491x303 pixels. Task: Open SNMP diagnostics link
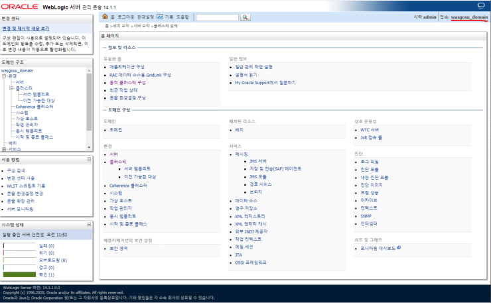366,216
